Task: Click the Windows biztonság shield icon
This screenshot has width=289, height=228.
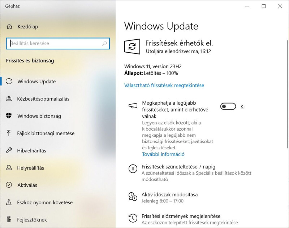Action: 9,116
